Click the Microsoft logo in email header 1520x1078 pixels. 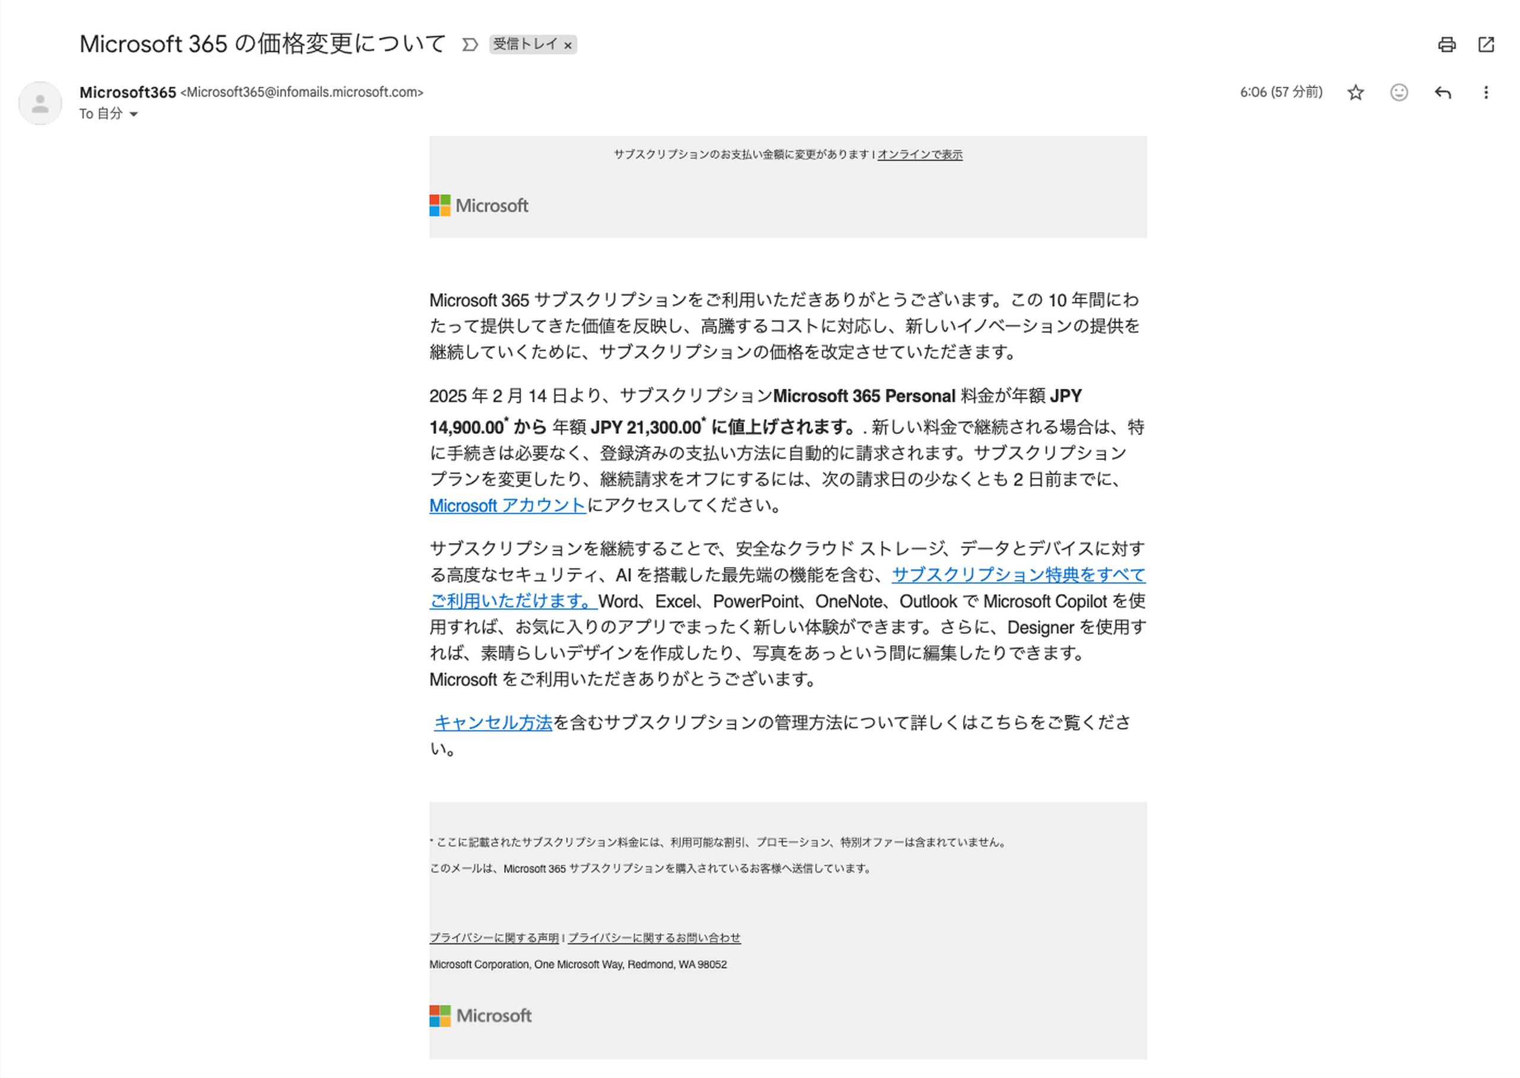point(479,206)
